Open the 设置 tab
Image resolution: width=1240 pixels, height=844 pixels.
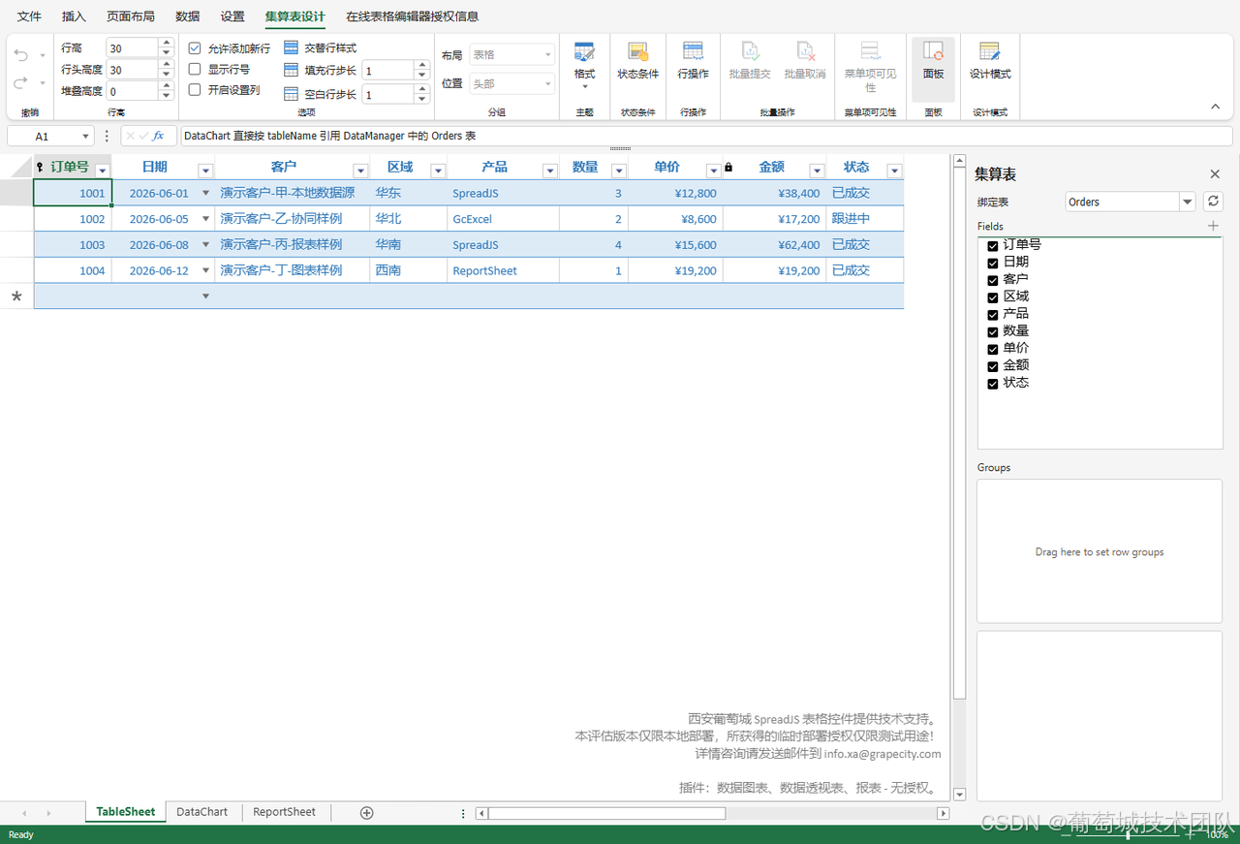232,16
